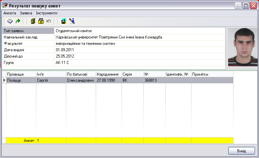
Task: Sort by the Прізвище column header
Action: click(21, 74)
